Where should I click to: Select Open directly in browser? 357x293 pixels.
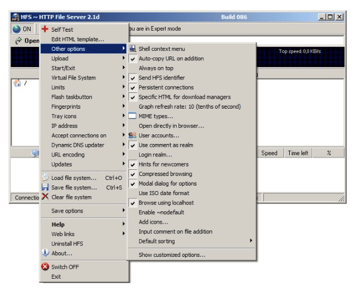pyautogui.click(x=192, y=125)
